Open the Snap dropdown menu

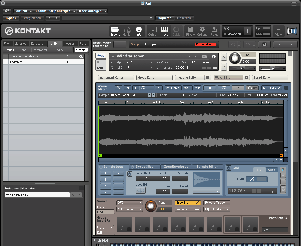(173, 88)
